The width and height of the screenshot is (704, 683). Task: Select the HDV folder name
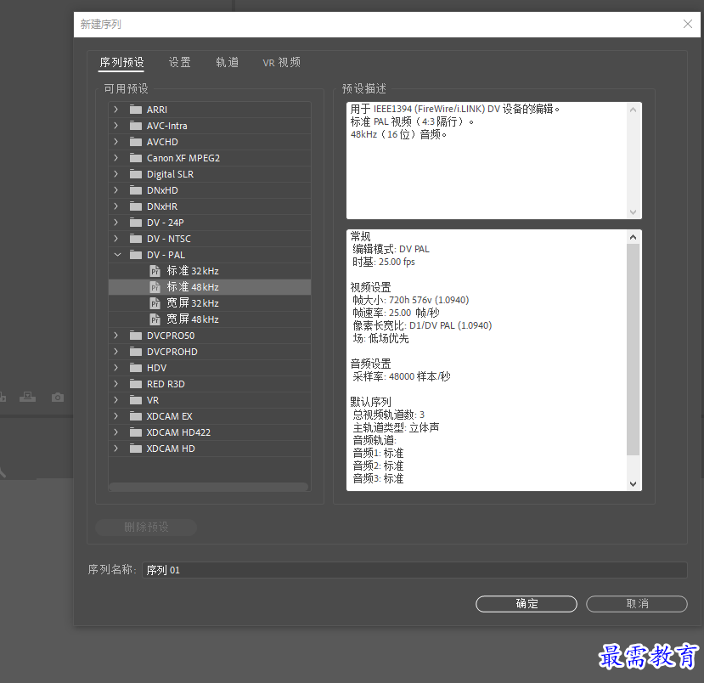tap(157, 368)
